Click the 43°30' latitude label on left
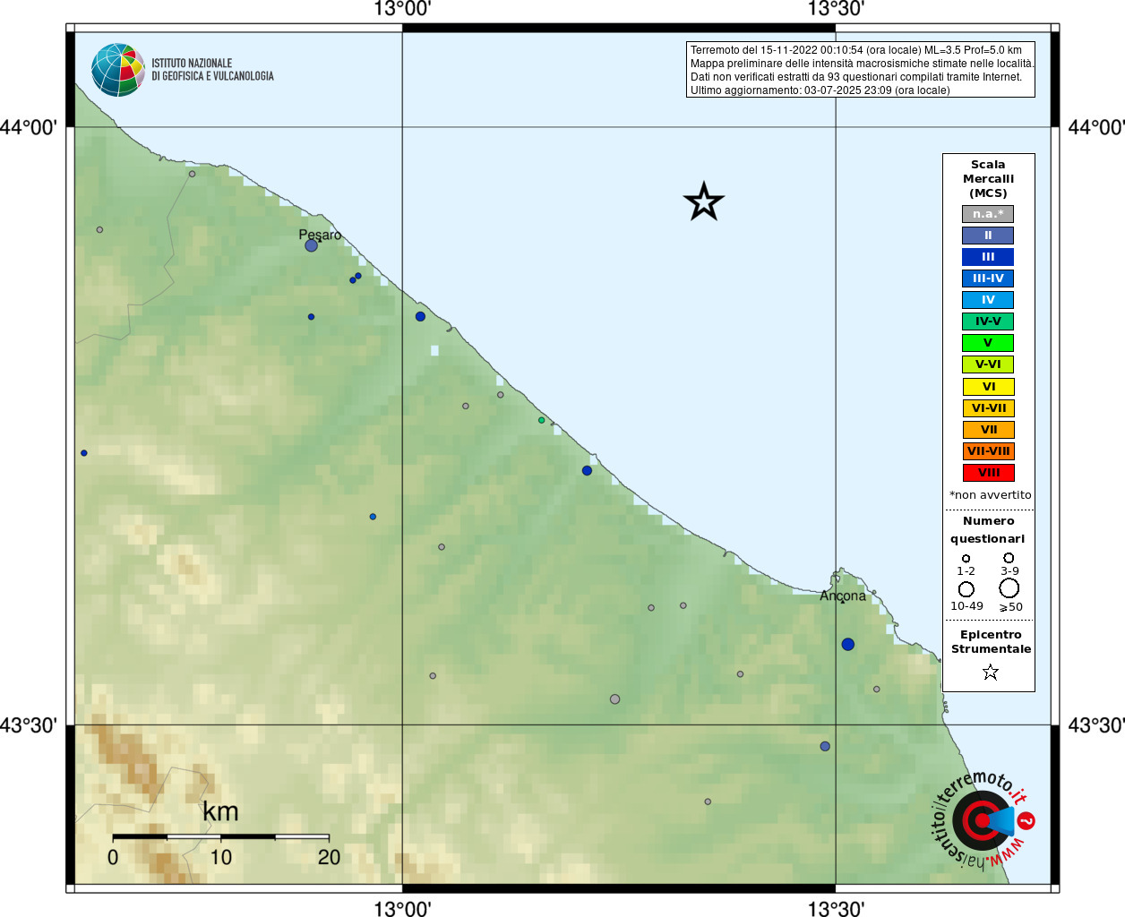 pos(28,725)
